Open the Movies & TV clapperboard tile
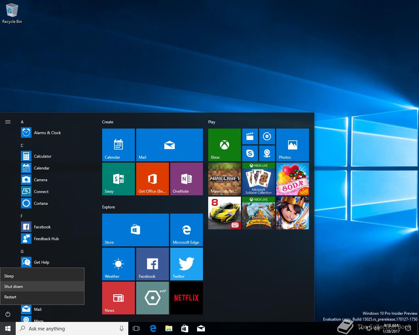The height and width of the screenshot is (335, 419). (250, 136)
